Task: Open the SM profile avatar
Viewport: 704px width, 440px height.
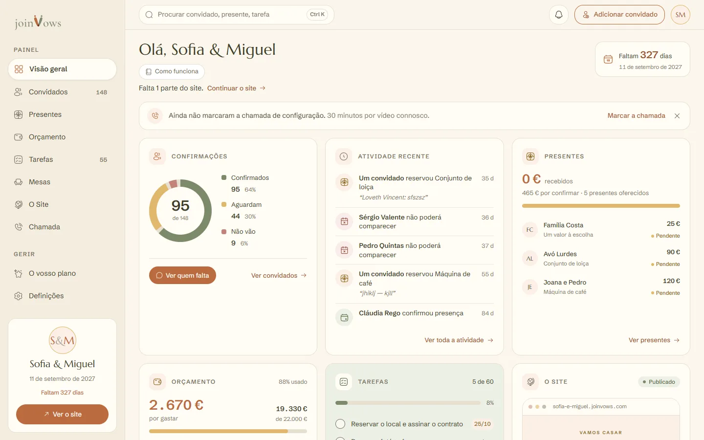Action: [x=681, y=15]
